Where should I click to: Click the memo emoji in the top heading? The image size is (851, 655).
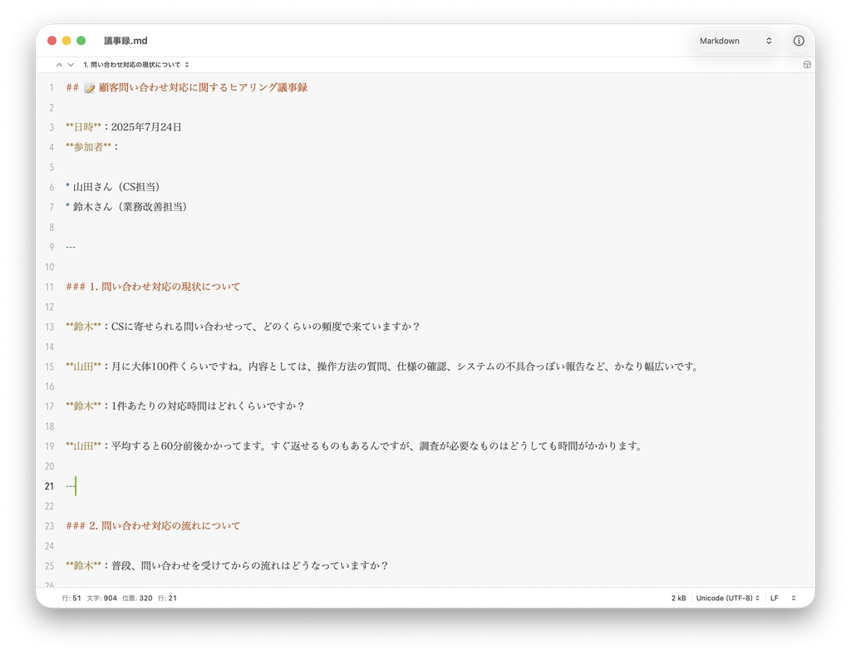pos(88,86)
